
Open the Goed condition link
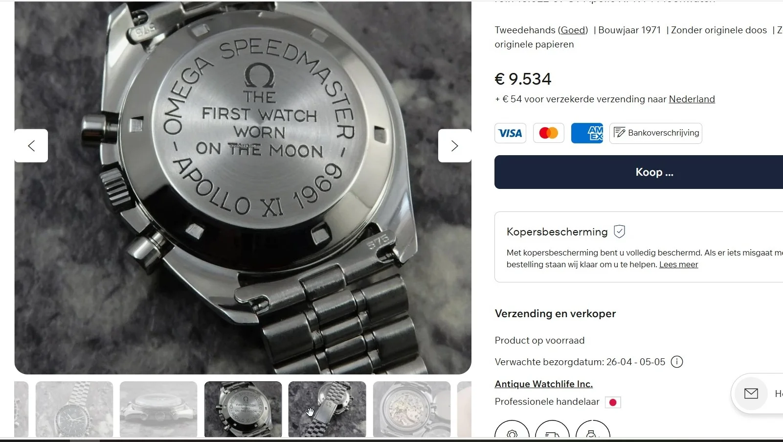point(573,30)
